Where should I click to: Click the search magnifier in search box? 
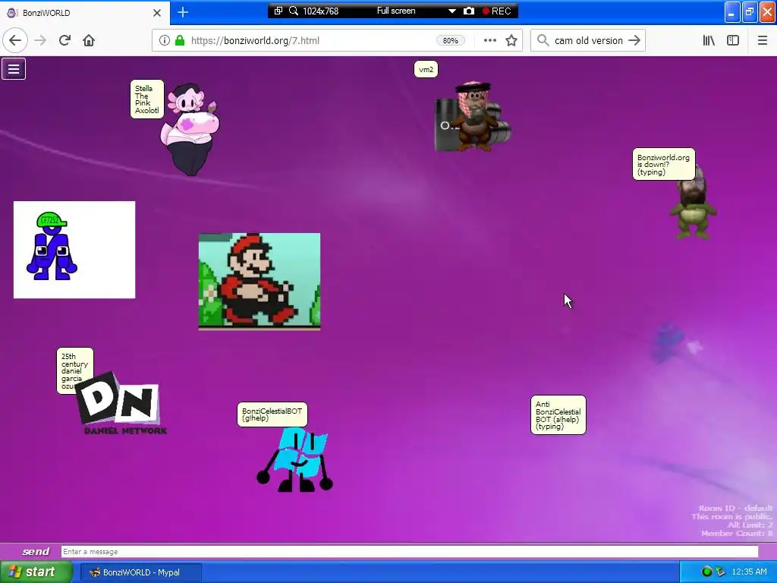[x=543, y=41]
